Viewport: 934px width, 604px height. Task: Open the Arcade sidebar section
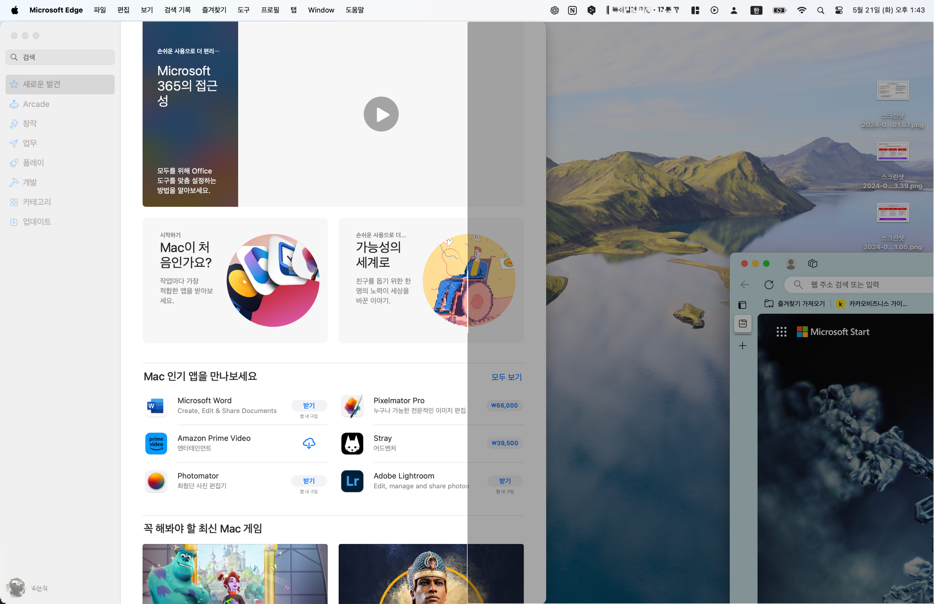pos(36,104)
